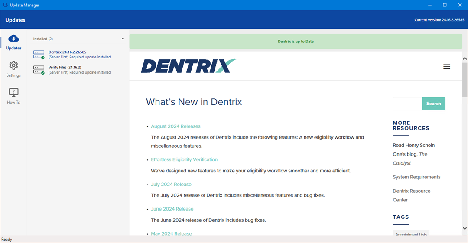Collapse the Installed (2) list arrow
468x243 pixels.
pyautogui.click(x=123, y=39)
